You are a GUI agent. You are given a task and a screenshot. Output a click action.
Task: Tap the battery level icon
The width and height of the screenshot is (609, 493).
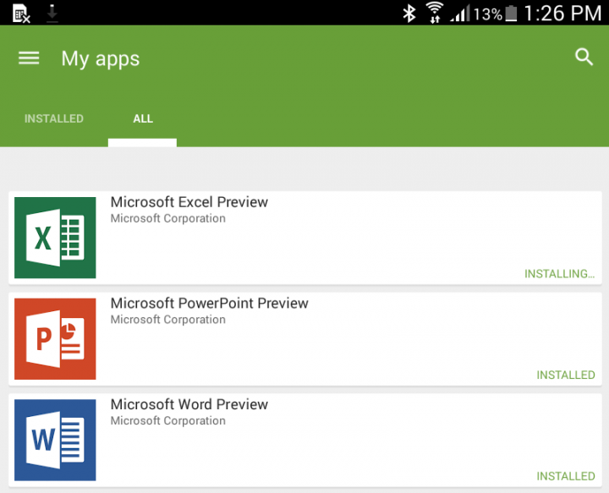tap(511, 14)
